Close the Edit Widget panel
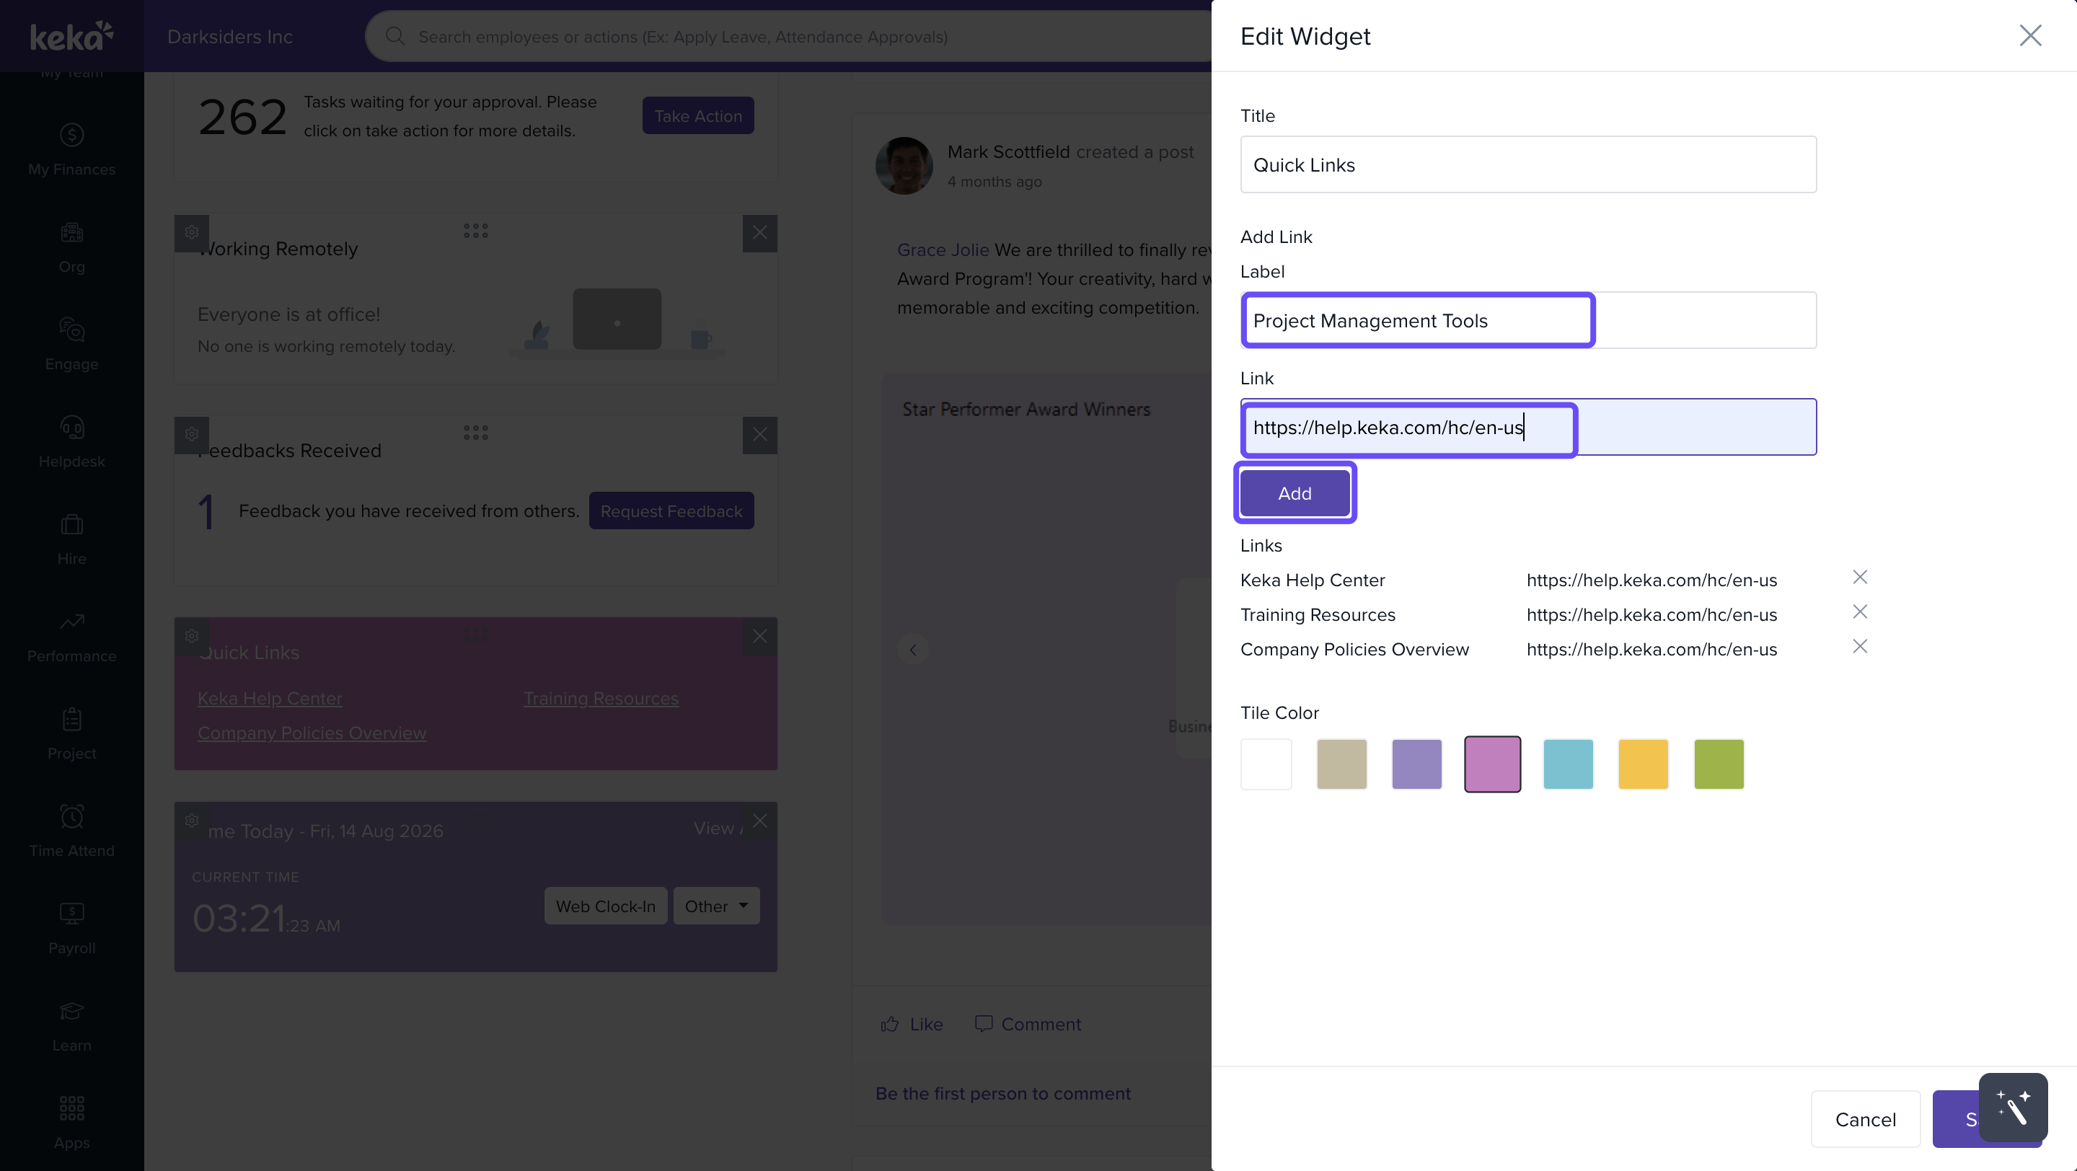The width and height of the screenshot is (2077, 1171). pyautogui.click(x=2029, y=35)
